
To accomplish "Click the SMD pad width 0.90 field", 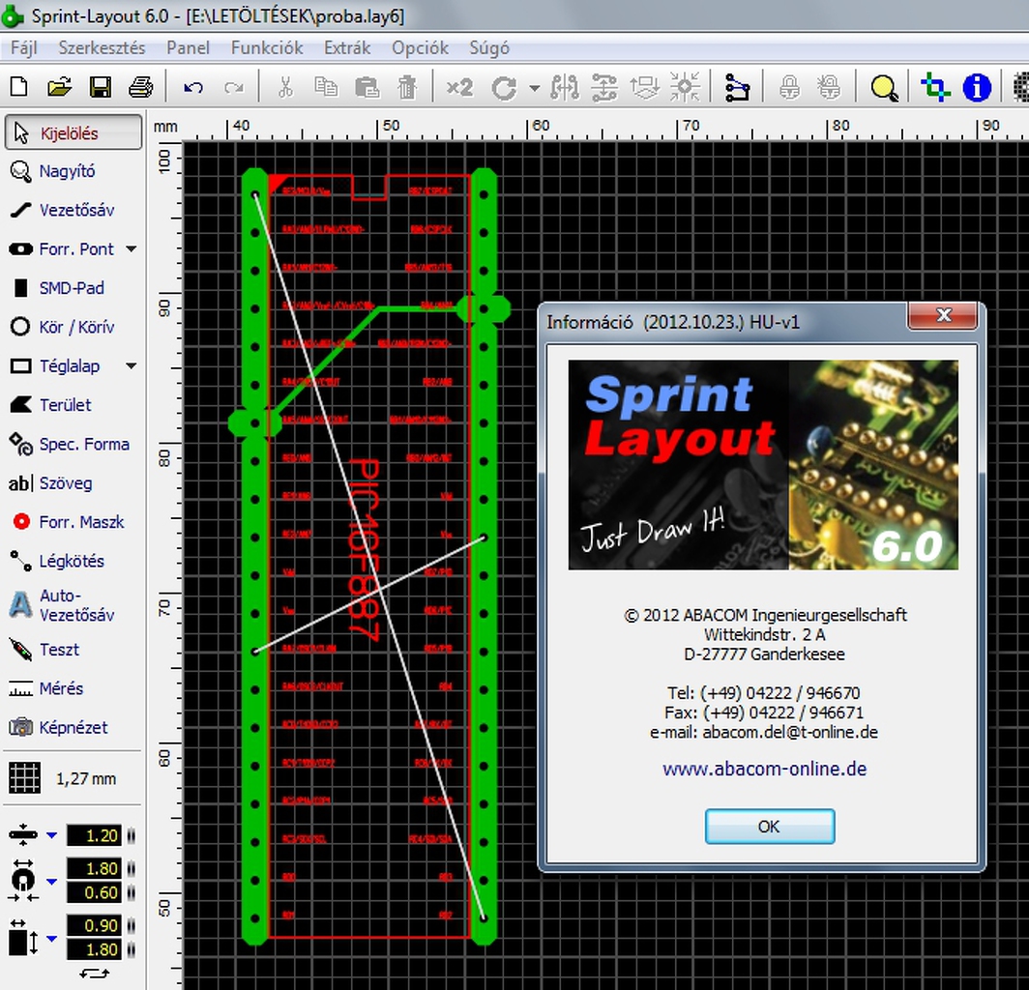I will click(95, 925).
